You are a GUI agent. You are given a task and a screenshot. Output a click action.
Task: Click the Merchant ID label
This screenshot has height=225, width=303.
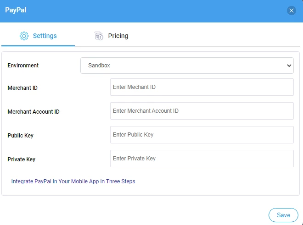[22, 88]
